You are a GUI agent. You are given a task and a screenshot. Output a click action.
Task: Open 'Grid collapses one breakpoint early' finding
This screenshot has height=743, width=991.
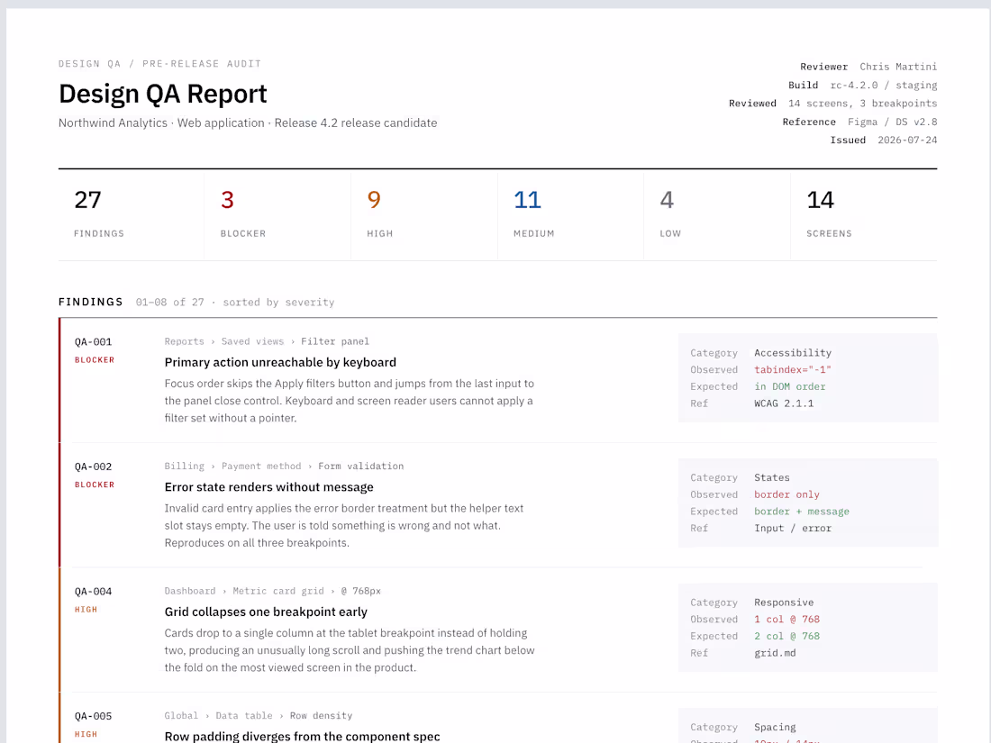266,612
